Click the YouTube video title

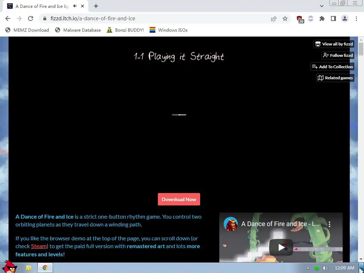pyautogui.click(x=280, y=224)
